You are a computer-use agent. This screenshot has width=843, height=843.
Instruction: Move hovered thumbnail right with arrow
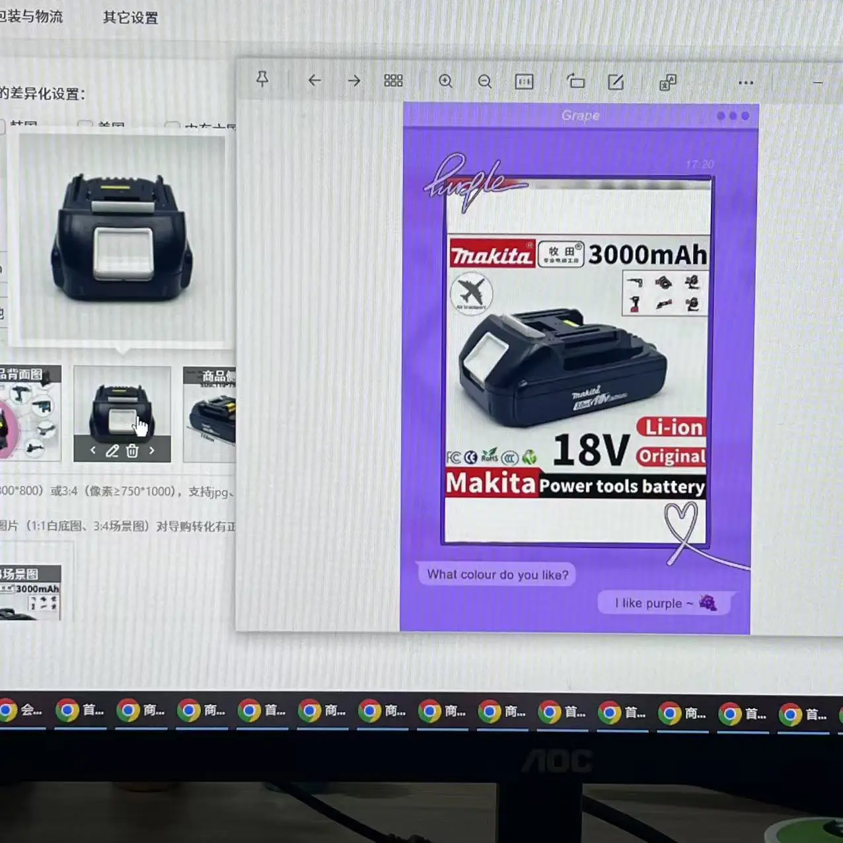click(x=152, y=451)
